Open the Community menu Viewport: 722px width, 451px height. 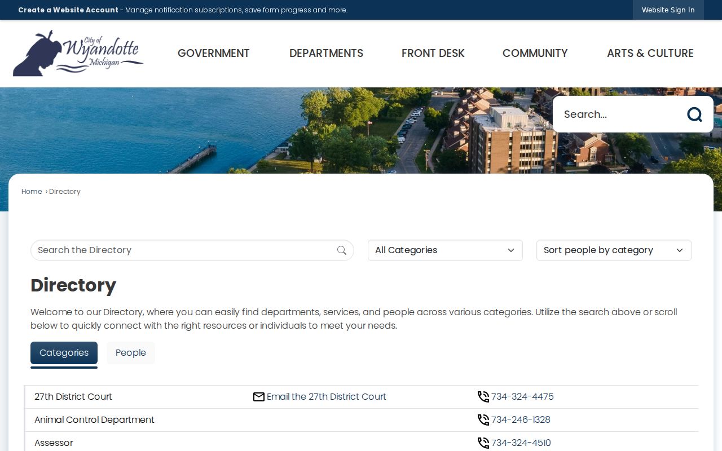tap(535, 53)
